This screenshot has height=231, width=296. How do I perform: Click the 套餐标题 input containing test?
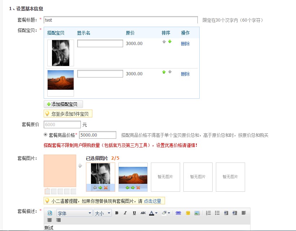tap(121, 20)
